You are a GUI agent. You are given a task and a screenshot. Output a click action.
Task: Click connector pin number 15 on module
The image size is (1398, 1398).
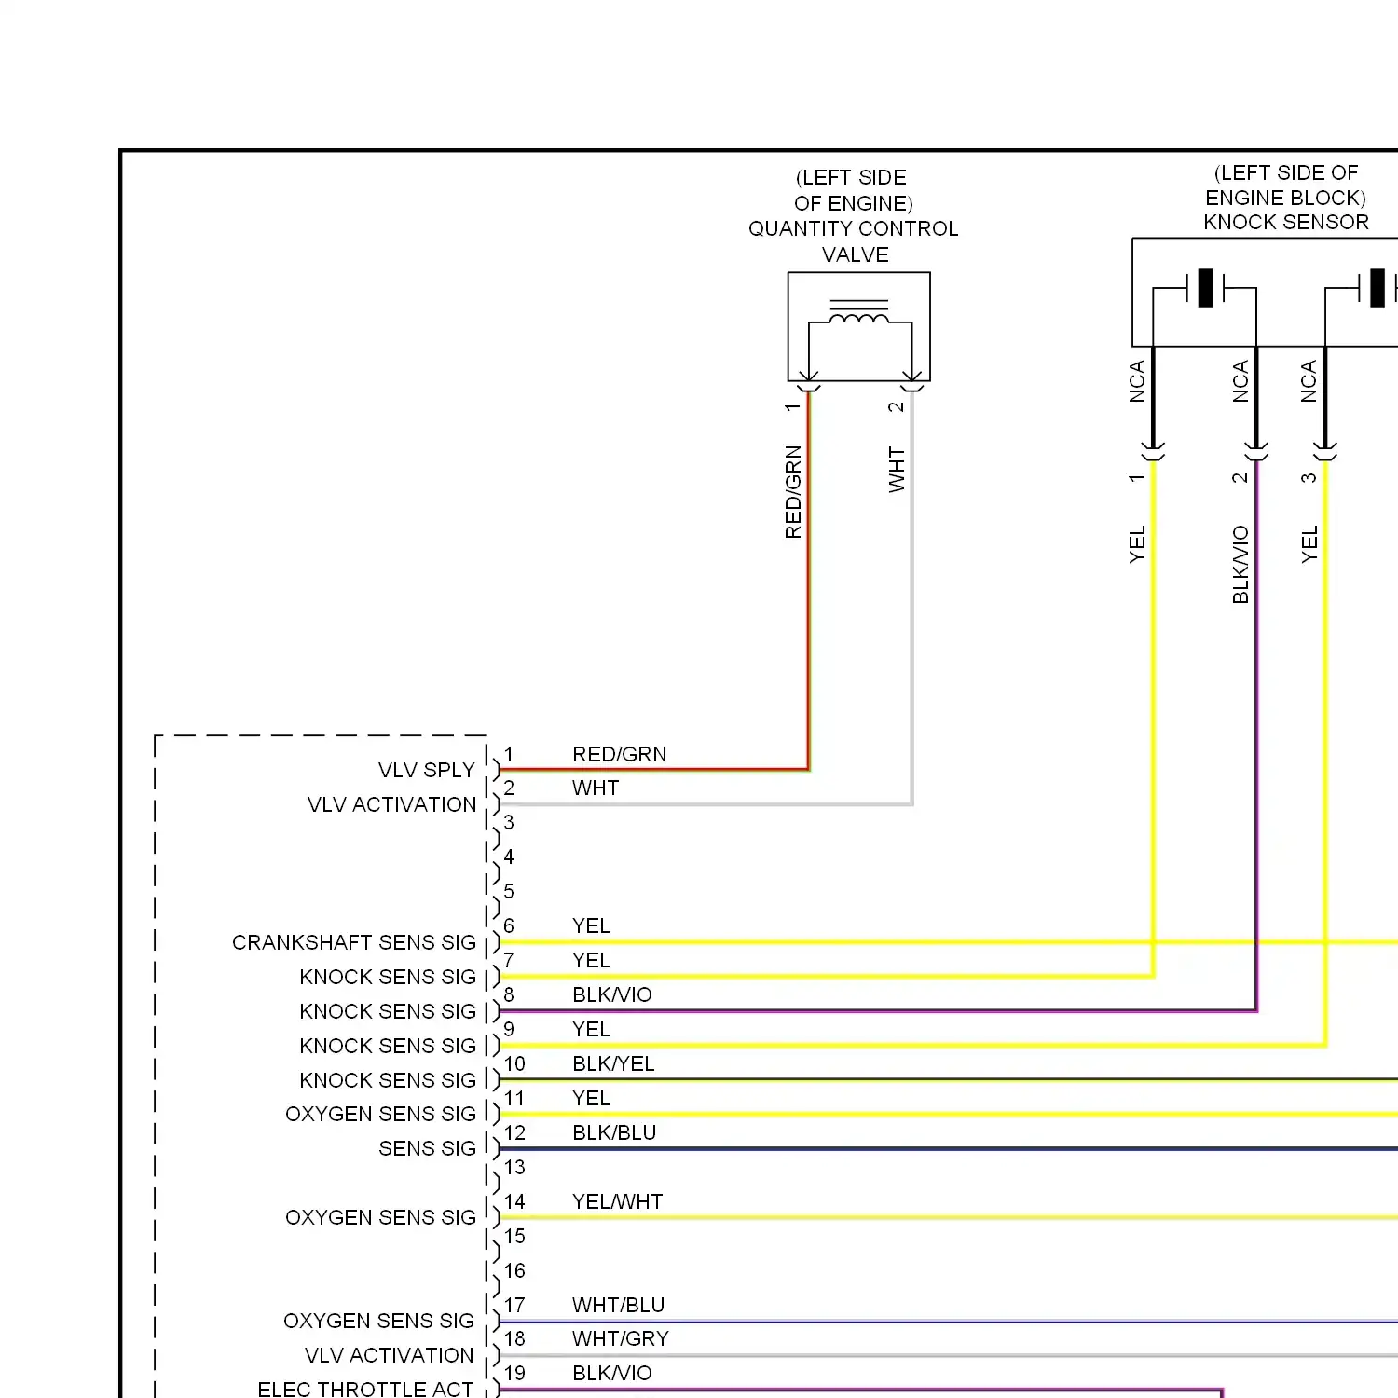point(514,1236)
